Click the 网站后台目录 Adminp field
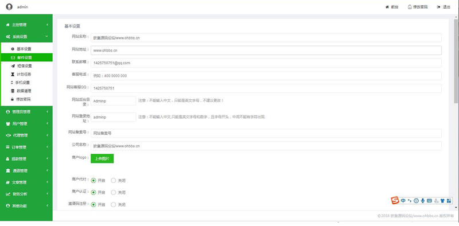The height and width of the screenshot is (226, 459). [113, 101]
